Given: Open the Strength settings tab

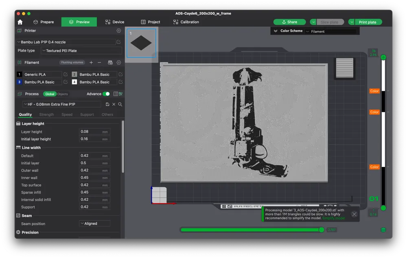Looking at the screenshot, I should pyautogui.click(x=46, y=115).
